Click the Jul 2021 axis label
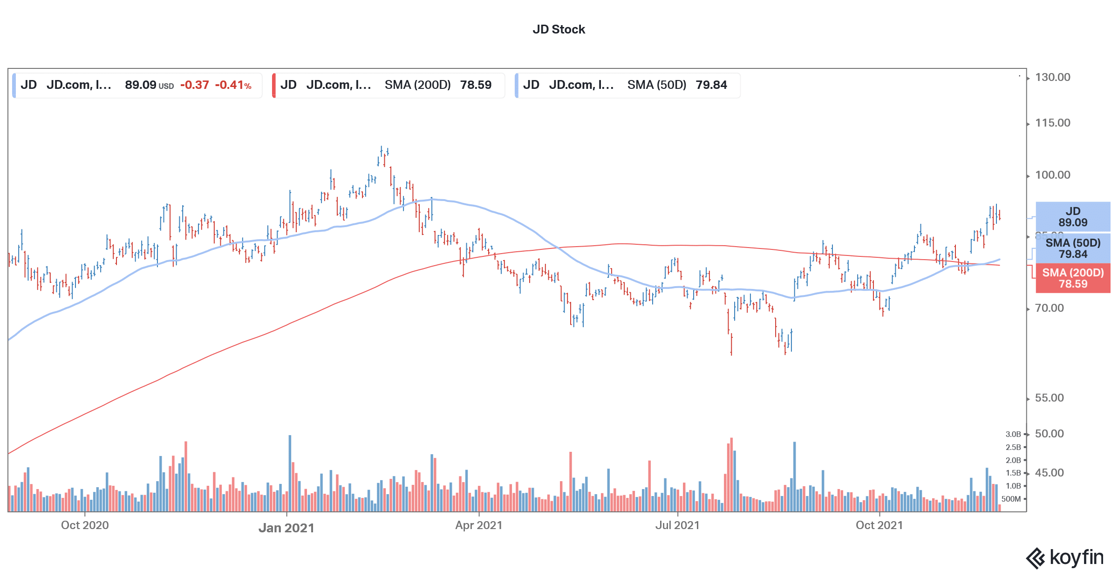Image resolution: width=1118 pixels, height=577 pixels. (677, 525)
